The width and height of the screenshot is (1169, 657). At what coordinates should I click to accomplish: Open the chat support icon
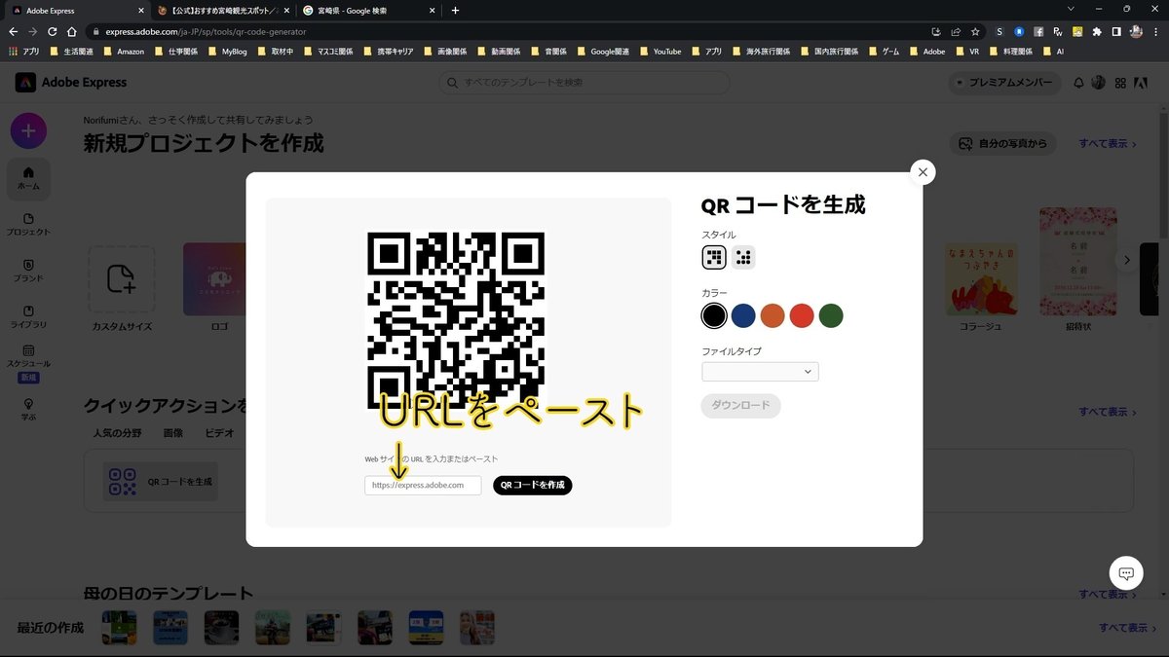[x=1126, y=573]
